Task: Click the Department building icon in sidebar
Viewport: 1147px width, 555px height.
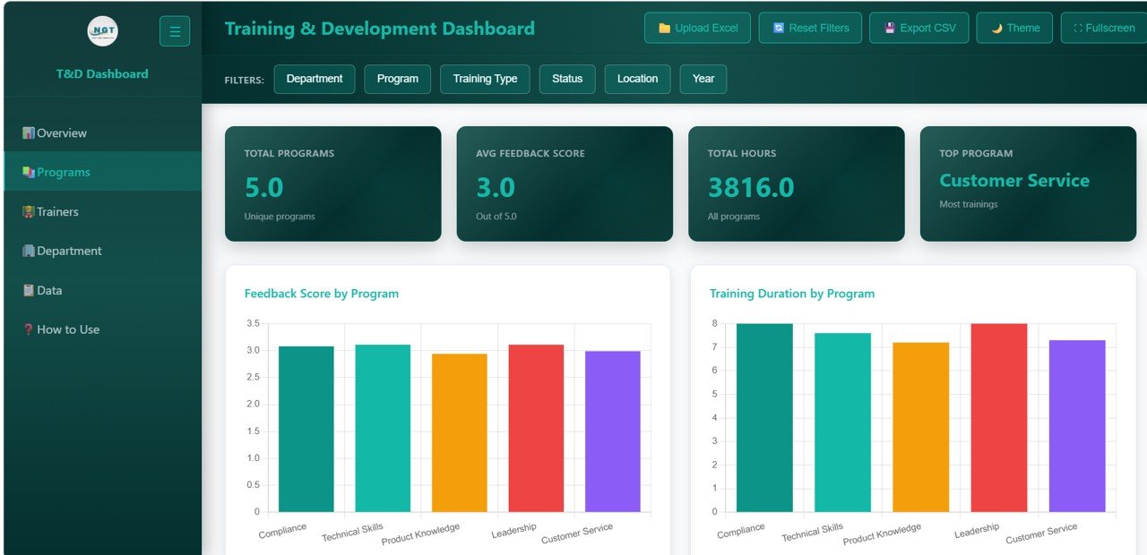Action: tap(28, 251)
